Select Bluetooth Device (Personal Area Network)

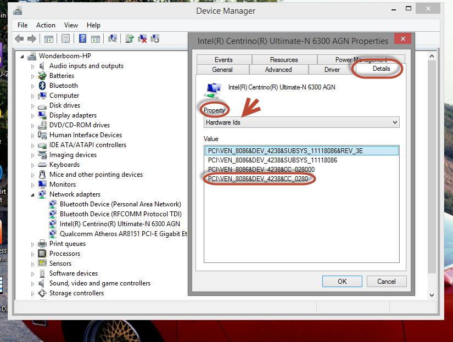tap(120, 204)
